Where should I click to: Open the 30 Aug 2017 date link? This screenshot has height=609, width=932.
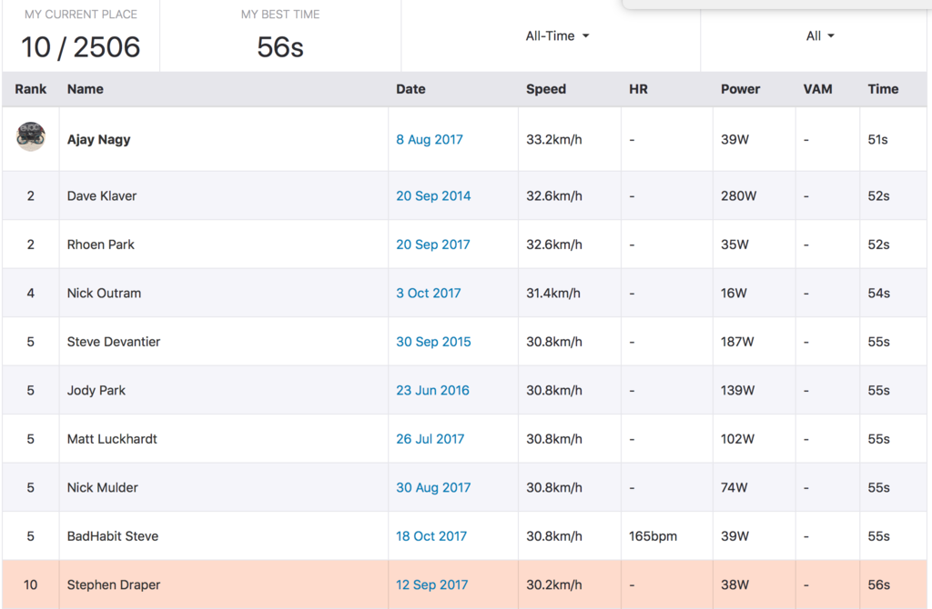point(433,488)
